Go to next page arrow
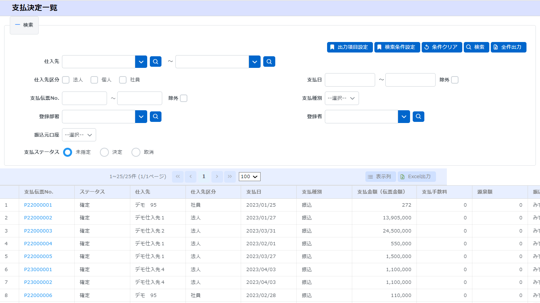The height and width of the screenshot is (303, 540). pyautogui.click(x=217, y=177)
